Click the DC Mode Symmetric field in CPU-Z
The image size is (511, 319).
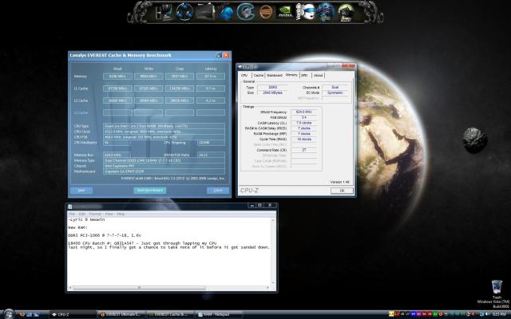pos(335,93)
